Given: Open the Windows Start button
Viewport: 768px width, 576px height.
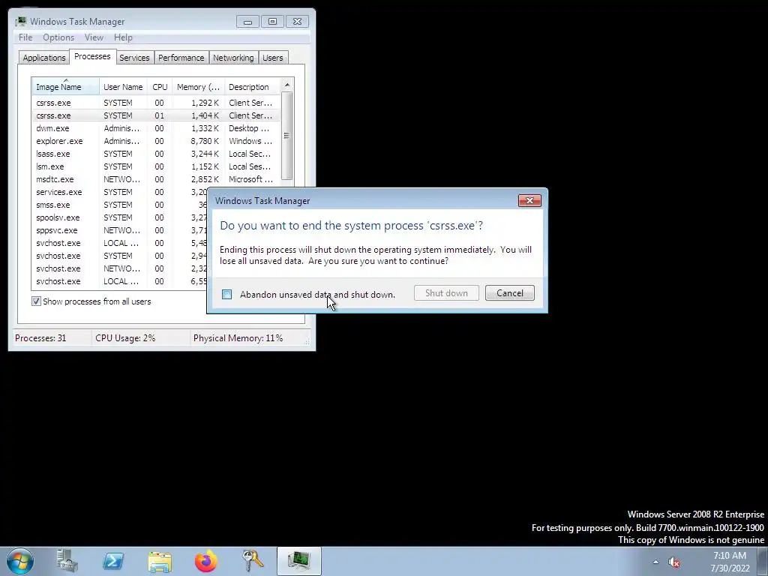Looking at the screenshot, I should [x=20, y=561].
